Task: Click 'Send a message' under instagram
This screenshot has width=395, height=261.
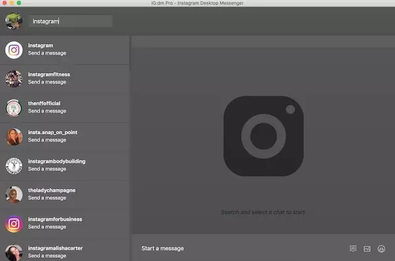Action: 47,53
